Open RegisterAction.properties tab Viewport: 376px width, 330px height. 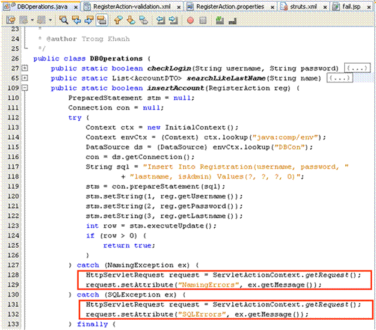point(230,7)
